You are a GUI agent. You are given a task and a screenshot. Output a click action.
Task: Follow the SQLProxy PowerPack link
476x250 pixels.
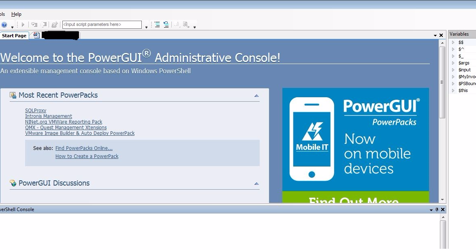click(36, 110)
